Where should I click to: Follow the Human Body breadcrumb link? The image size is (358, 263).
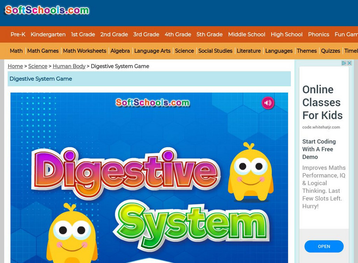click(x=69, y=66)
